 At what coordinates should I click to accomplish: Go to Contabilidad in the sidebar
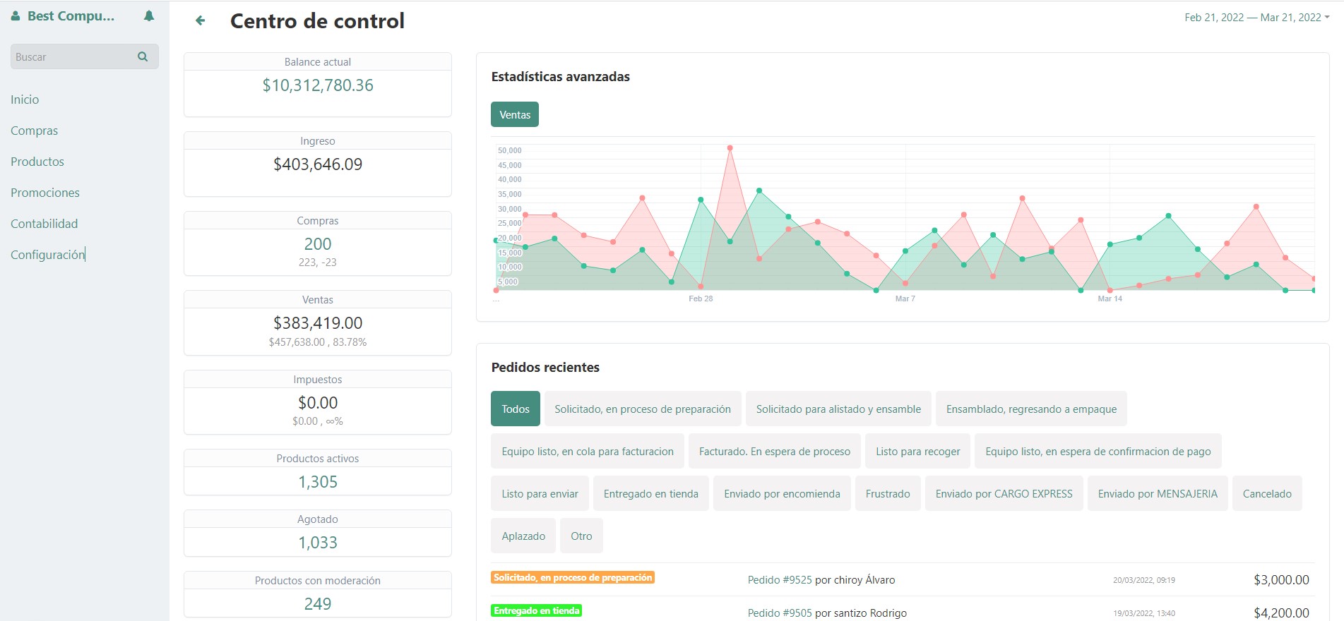[44, 224]
